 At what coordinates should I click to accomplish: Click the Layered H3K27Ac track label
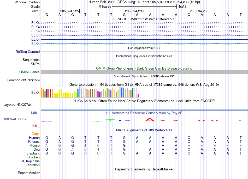tap(17, 104)
